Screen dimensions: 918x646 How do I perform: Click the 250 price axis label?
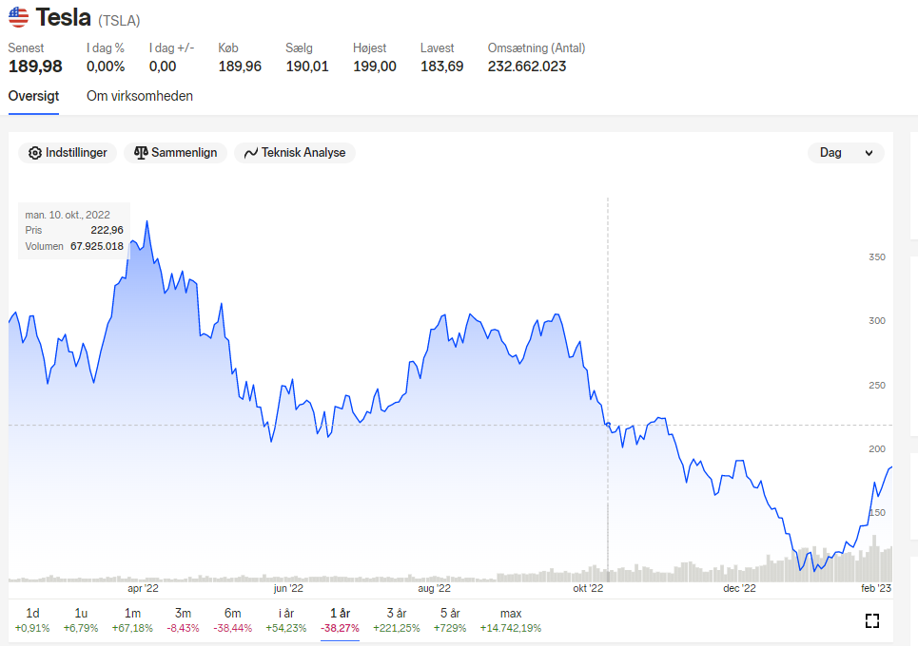(x=877, y=386)
